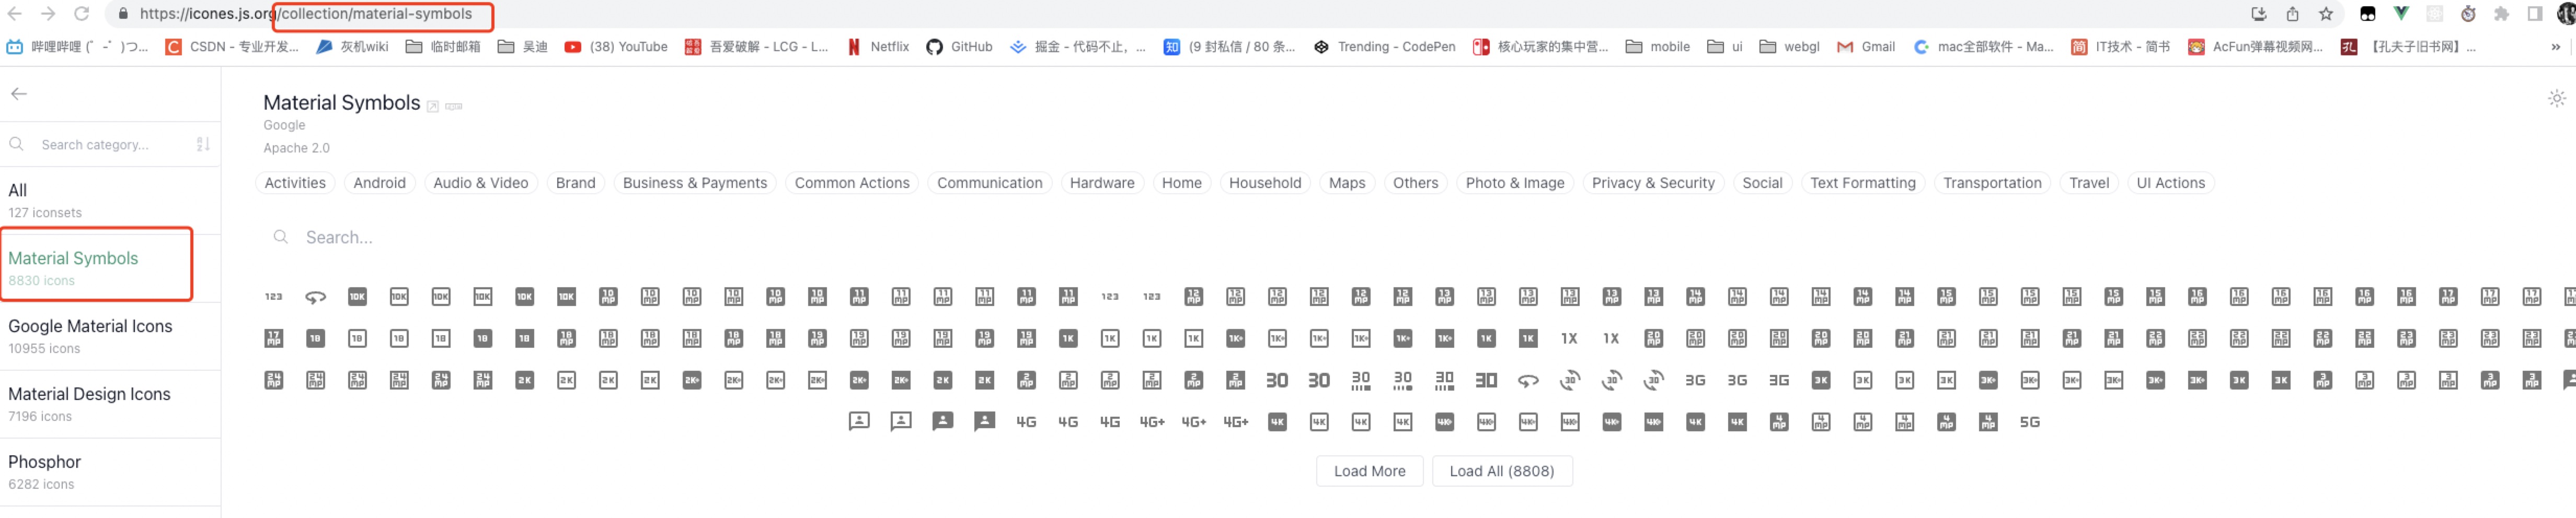This screenshot has height=518, width=2576.
Task: Go back with the browser back arrow
Action: 14,14
